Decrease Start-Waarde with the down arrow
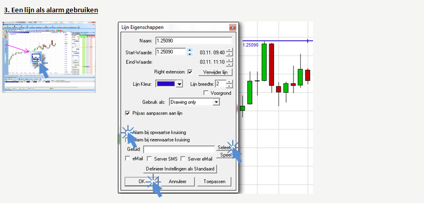Viewport: 424px width, 203px height. [x=190, y=54]
